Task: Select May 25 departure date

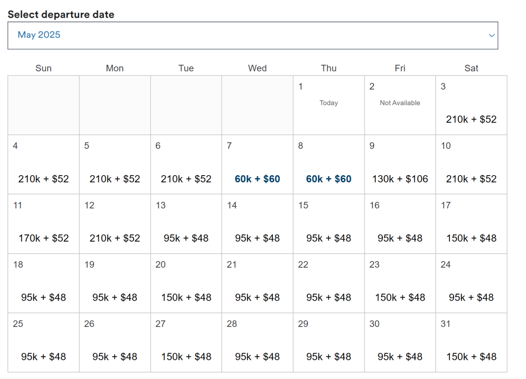Action: (x=44, y=343)
